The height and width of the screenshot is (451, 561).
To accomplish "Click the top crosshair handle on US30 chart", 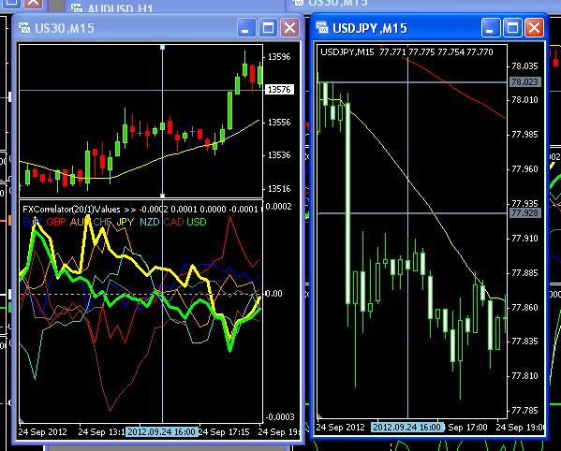I will click(162, 47).
